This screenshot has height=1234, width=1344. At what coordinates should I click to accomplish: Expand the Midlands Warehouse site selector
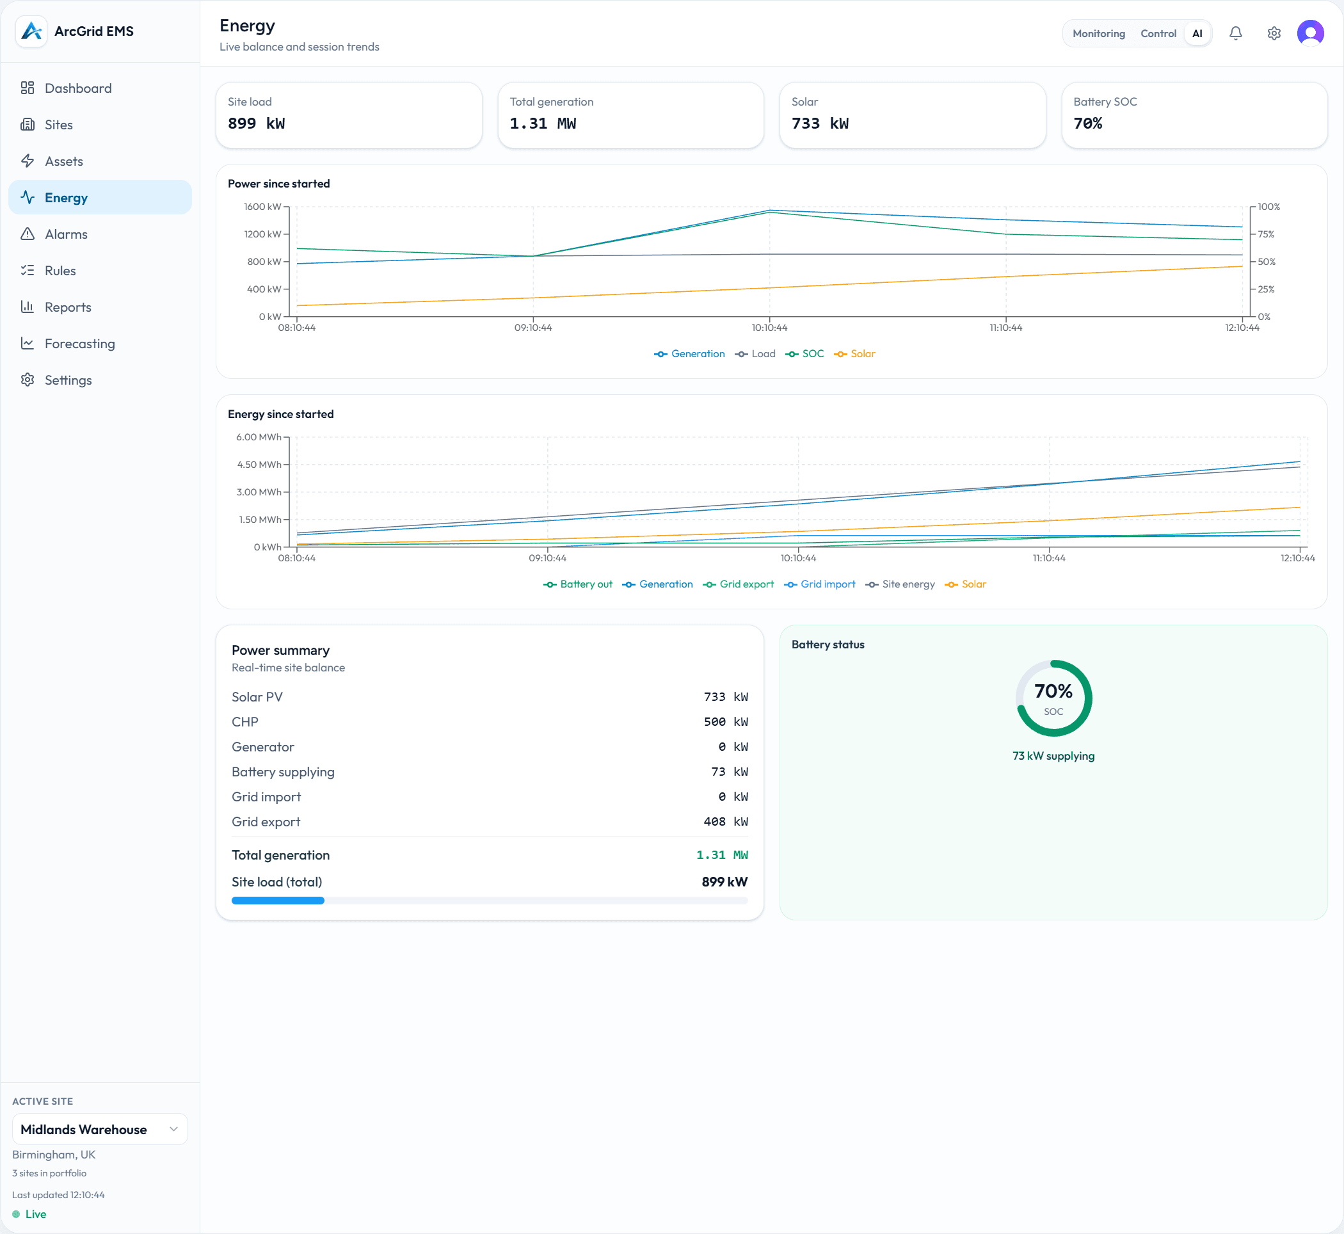[100, 1129]
